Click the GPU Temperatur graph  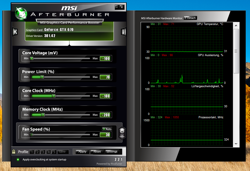[187, 39]
